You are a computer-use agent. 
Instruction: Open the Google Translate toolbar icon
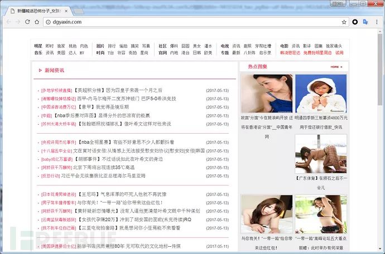point(365,22)
